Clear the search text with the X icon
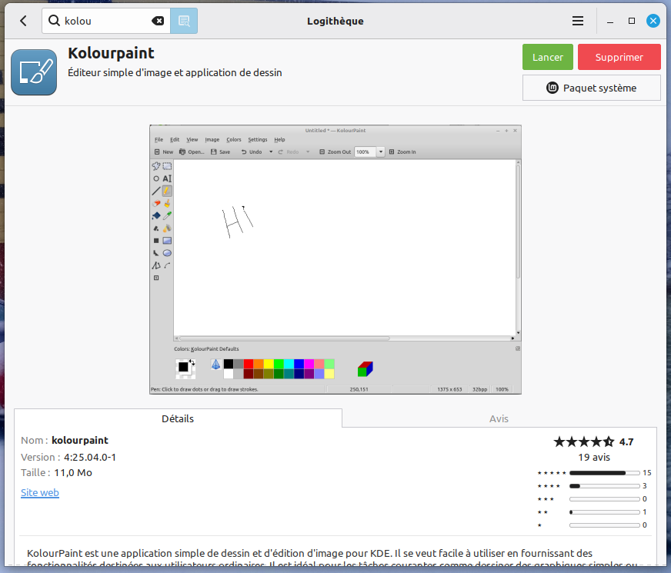 coord(159,21)
